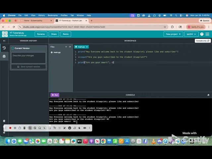Choose the spotlight cursor tool
Screen dimensions: 212x159
click(35, 128)
